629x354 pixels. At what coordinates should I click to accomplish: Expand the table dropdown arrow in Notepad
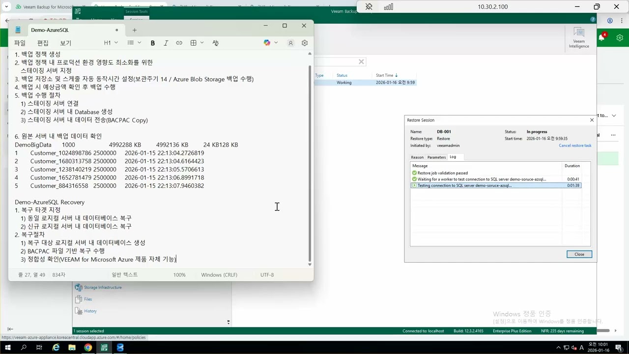coord(202,43)
